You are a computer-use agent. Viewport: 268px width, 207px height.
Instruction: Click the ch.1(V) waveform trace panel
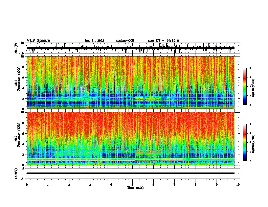click(x=132, y=48)
